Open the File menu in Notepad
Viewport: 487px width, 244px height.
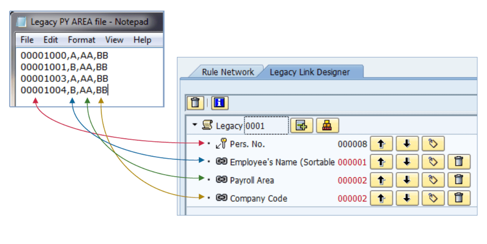pos(27,40)
